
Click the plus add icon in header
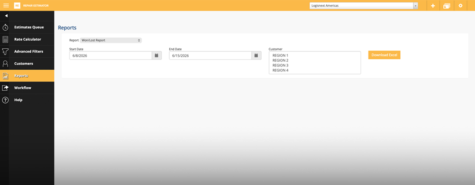coord(433,5)
